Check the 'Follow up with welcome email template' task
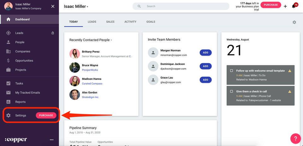303x146 pixels. 231,71
